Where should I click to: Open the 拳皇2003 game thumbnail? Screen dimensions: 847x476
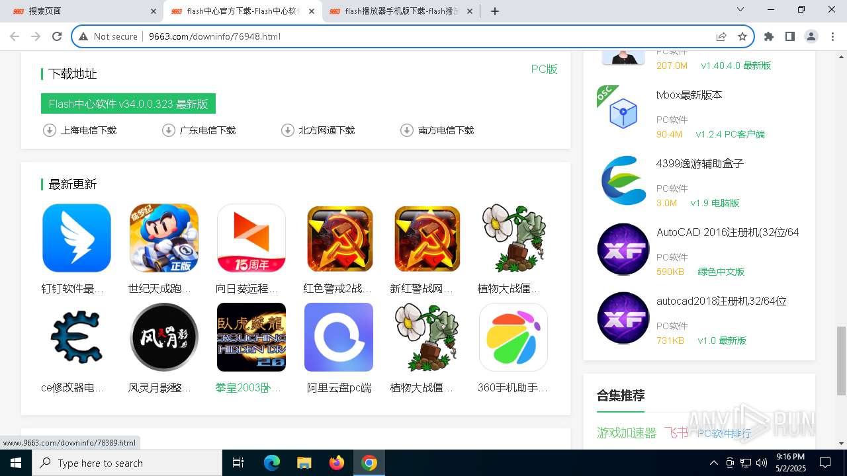[251, 337]
